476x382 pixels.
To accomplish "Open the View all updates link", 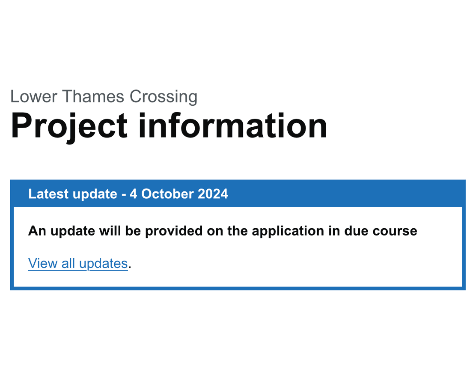I will [x=78, y=263].
